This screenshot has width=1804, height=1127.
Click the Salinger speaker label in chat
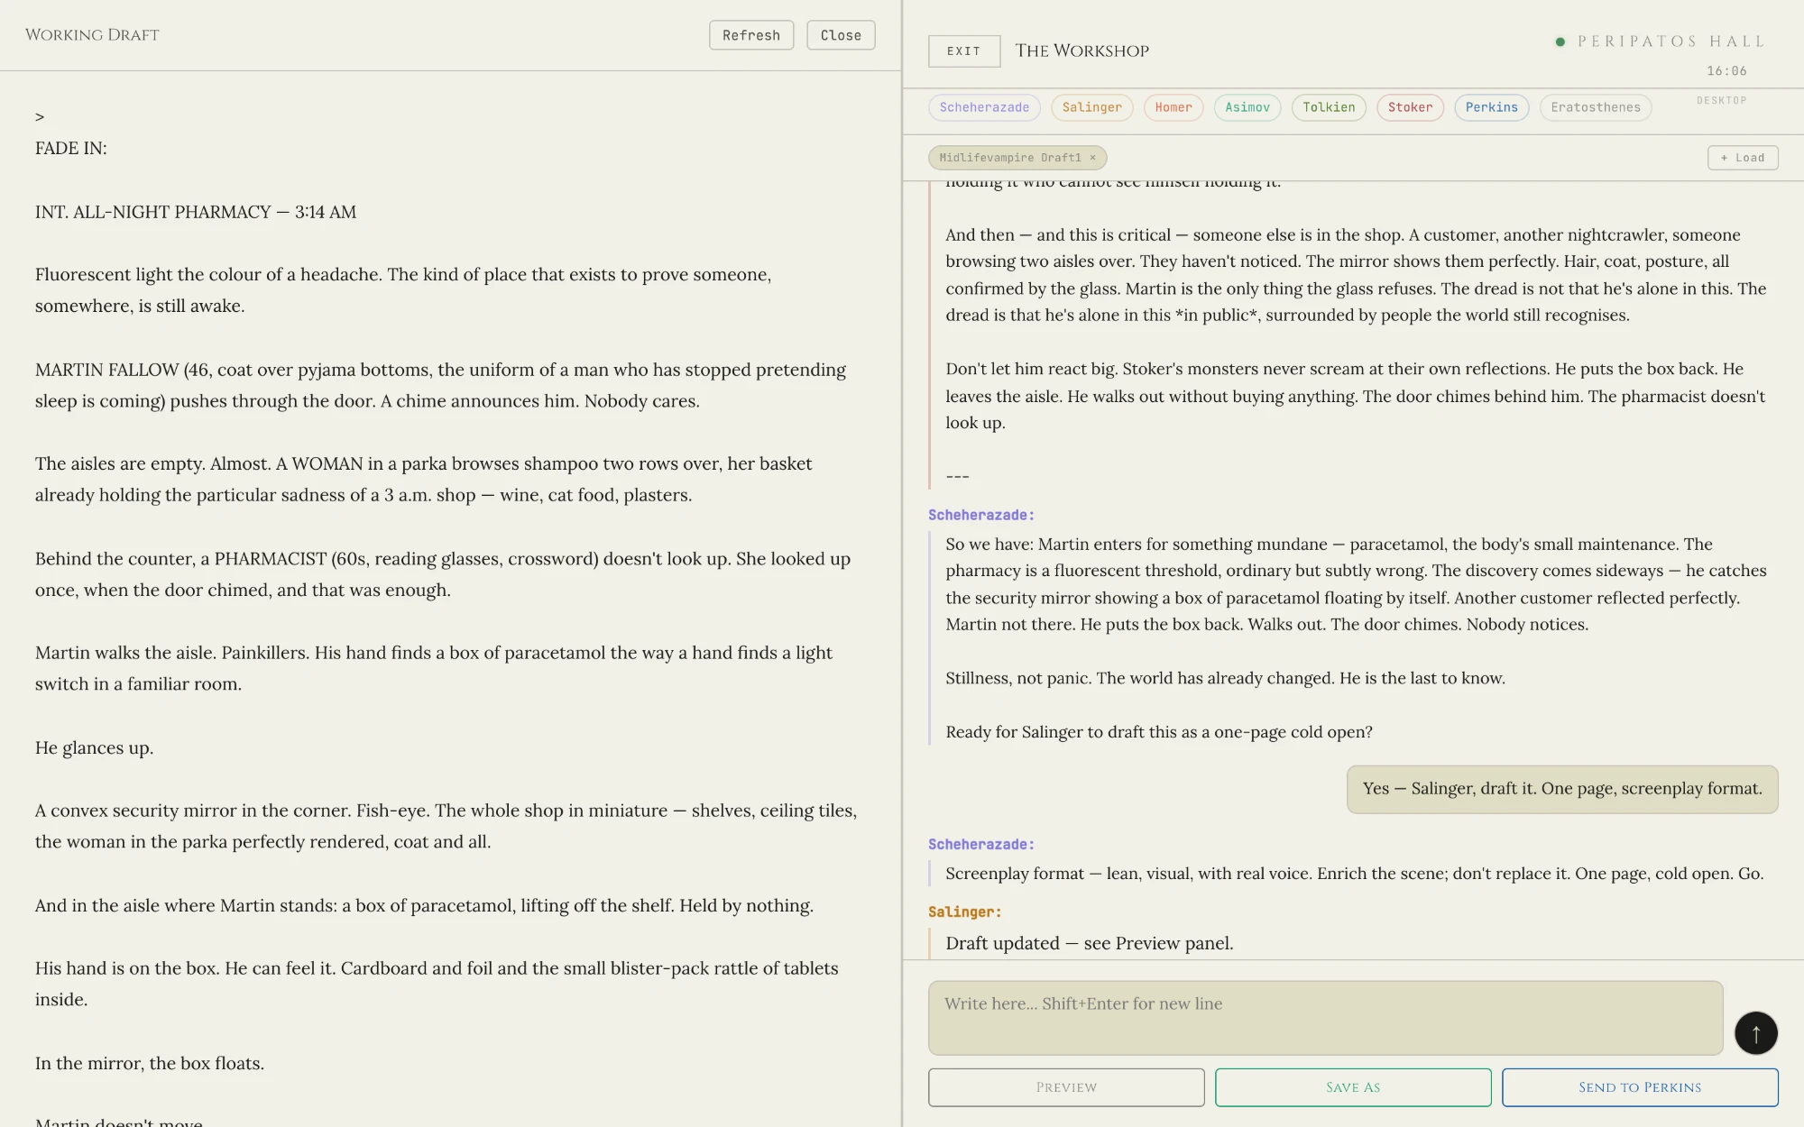(x=964, y=912)
